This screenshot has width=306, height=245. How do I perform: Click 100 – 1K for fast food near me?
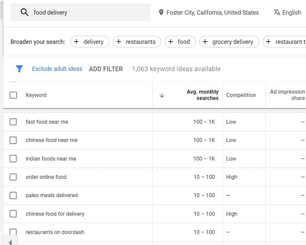coord(204,122)
